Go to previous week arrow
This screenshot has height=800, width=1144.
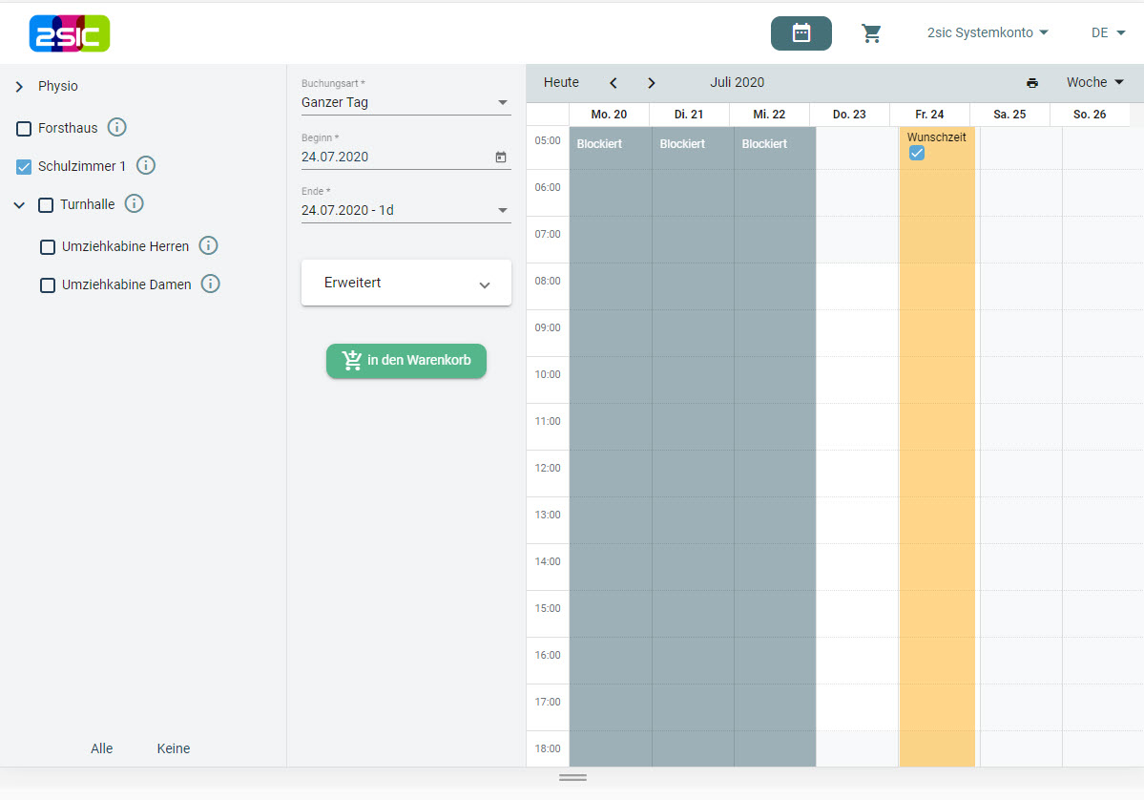click(614, 83)
